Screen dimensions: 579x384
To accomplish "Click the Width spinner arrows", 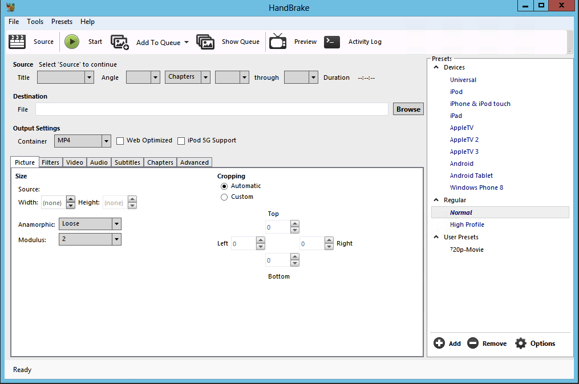I will (71, 202).
